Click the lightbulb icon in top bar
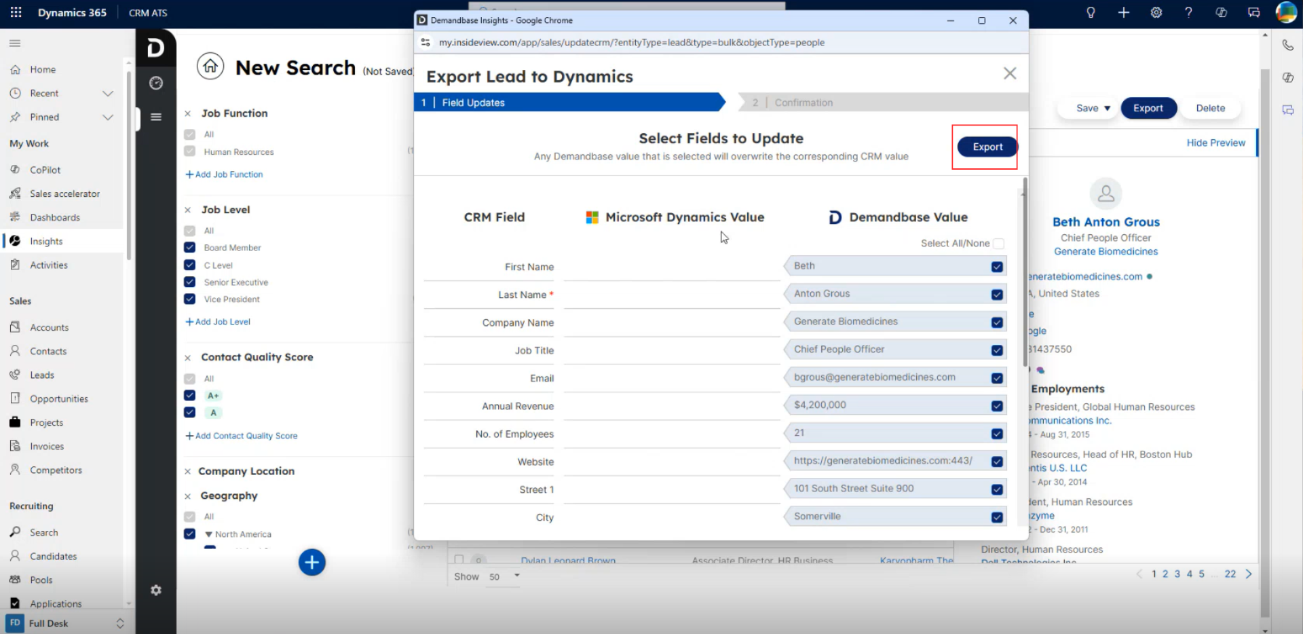Image resolution: width=1303 pixels, height=634 pixels. click(1091, 12)
